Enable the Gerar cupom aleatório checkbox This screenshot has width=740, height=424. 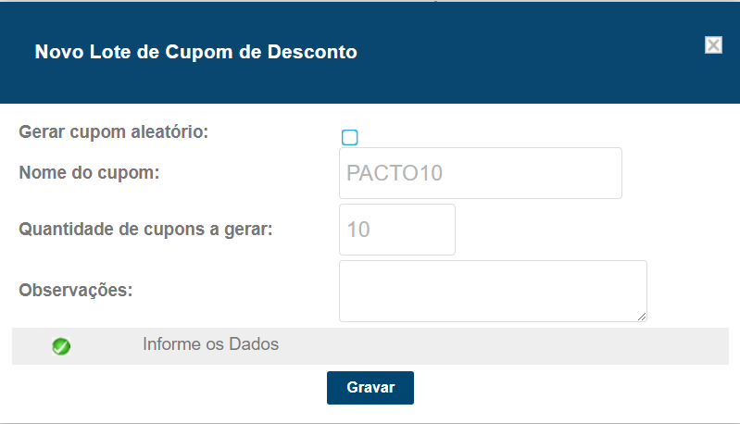tap(349, 138)
